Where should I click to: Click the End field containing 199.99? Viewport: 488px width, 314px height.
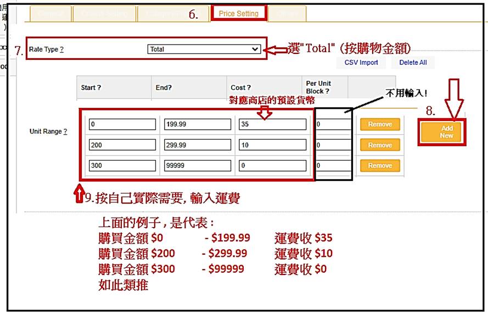pyautogui.click(x=197, y=124)
